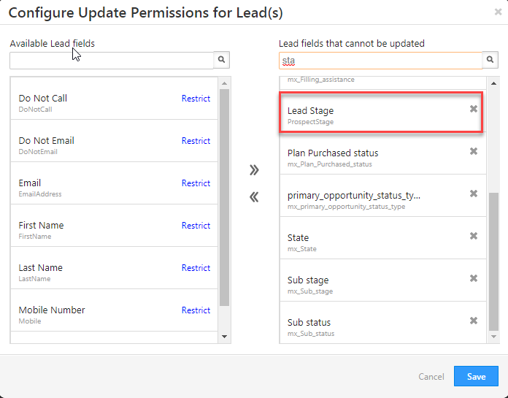Remove Plan Purchased status from restricted list
Viewport: 508px width, 398px height.
click(x=474, y=151)
